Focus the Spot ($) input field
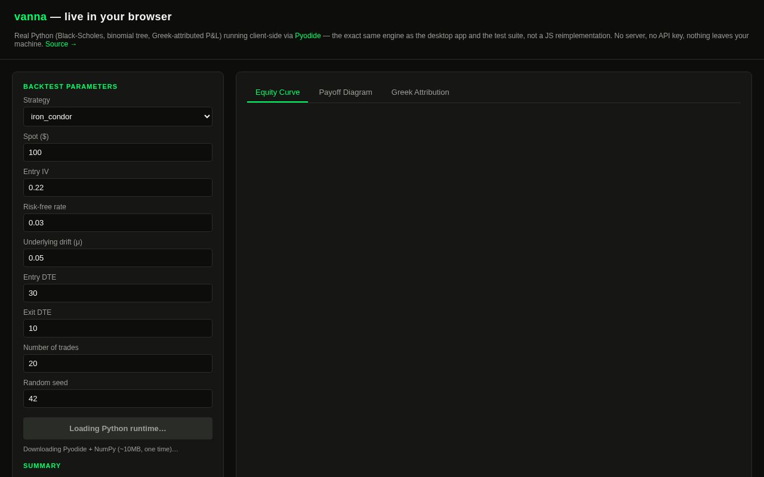Screen dimensions: 764x477 [118, 152]
